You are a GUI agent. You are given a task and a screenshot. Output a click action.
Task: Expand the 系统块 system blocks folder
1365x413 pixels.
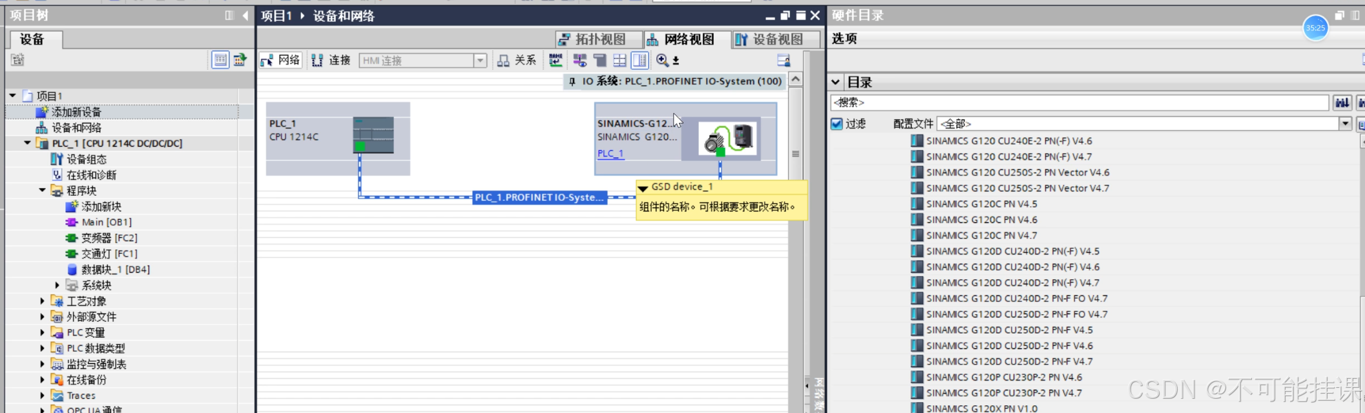pos(57,285)
